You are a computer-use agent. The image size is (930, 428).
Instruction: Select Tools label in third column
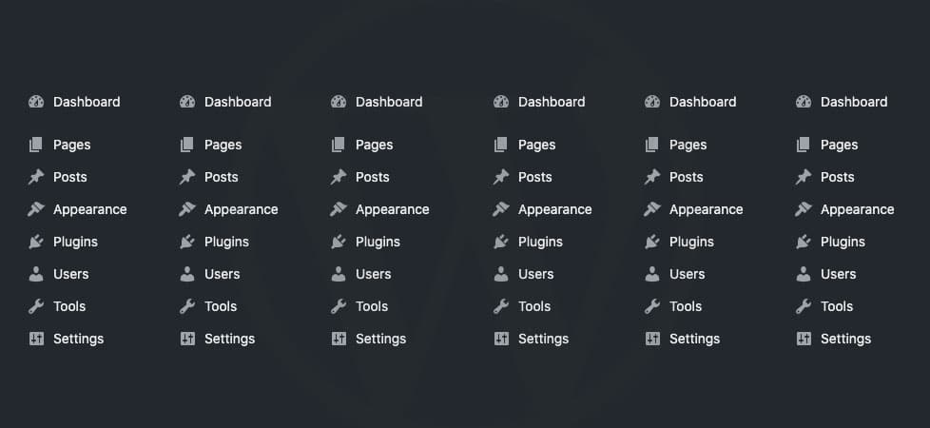372,306
